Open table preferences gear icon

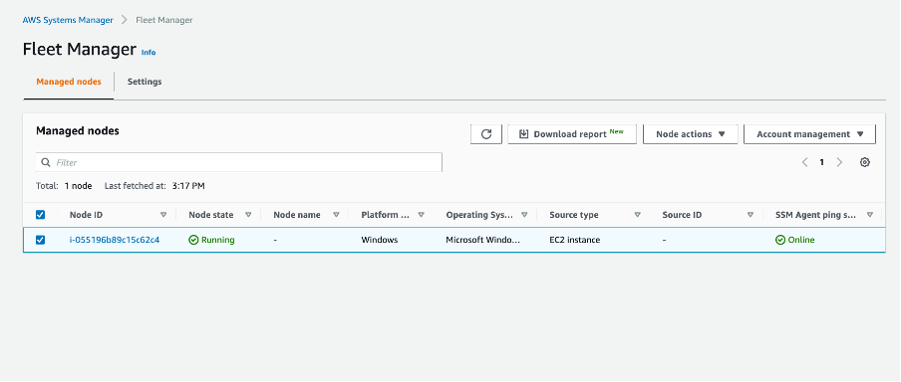[x=865, y=162]
